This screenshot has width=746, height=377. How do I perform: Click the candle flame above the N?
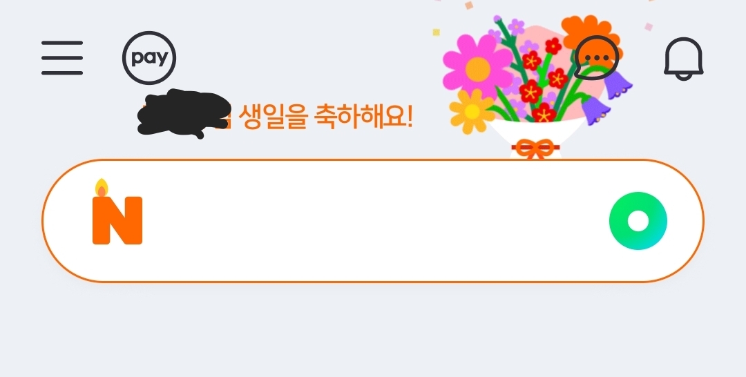pyautogui.click(x=102, y=187)
